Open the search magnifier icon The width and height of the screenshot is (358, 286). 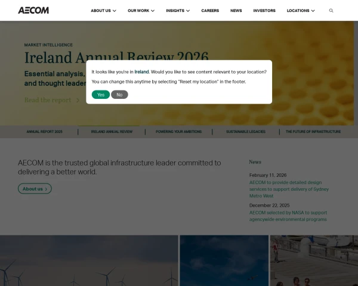[331, 11]
